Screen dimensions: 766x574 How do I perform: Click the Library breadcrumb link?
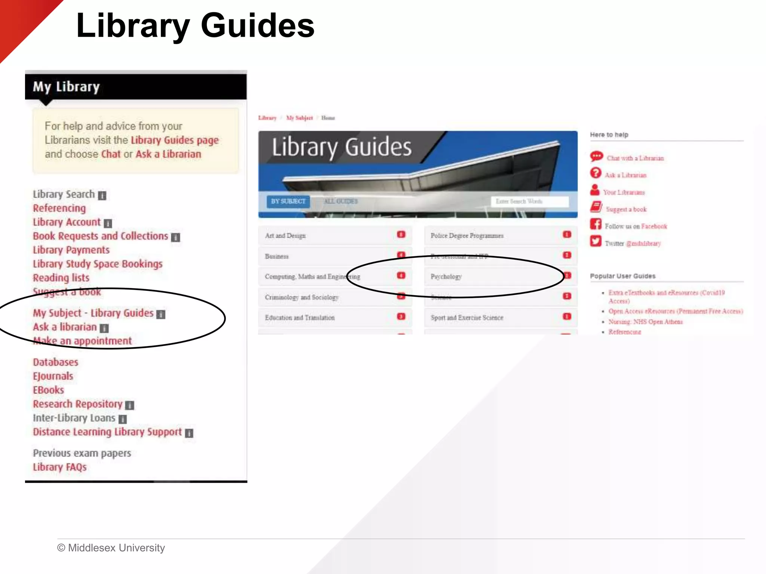pos(267,118)
